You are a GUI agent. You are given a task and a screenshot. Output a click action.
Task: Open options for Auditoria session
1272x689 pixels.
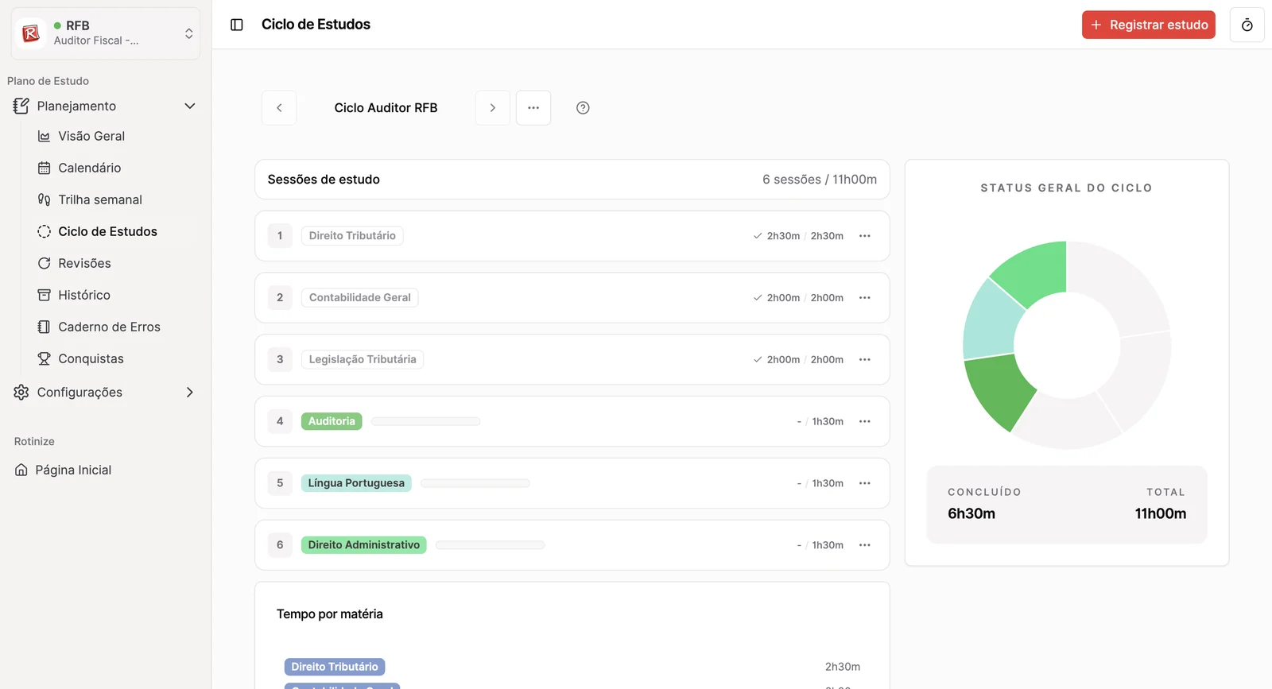865,421
